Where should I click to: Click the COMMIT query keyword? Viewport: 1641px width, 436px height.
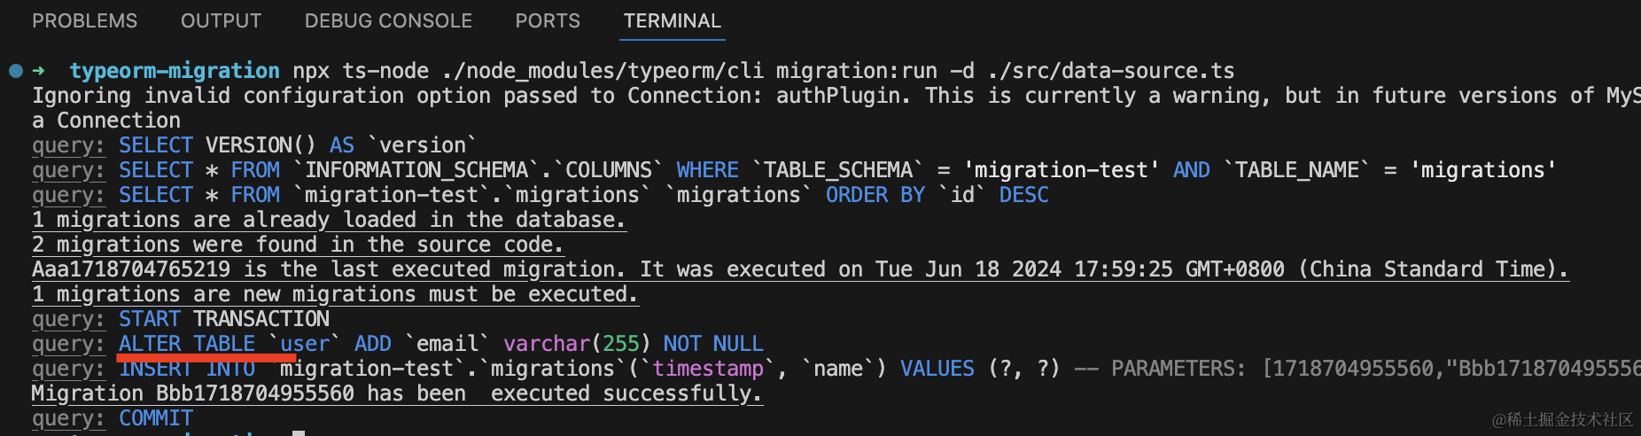point(156,418)
